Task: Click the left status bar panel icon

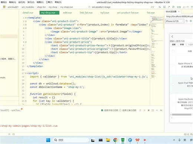Action: [9, 134]
